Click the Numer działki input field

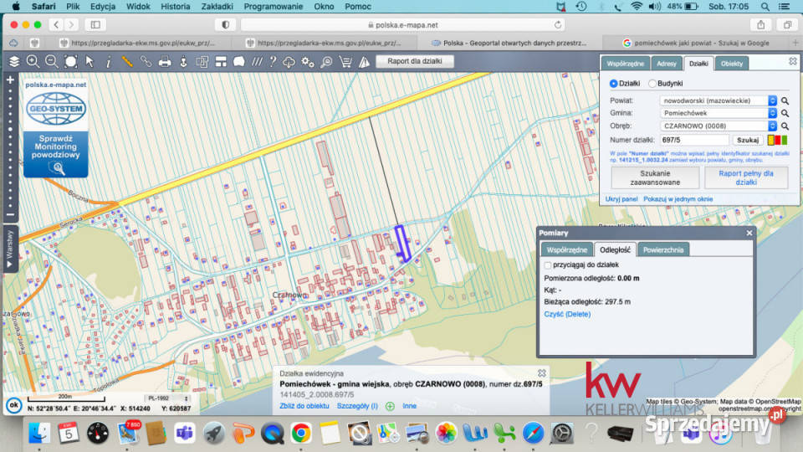coord(693,140)
